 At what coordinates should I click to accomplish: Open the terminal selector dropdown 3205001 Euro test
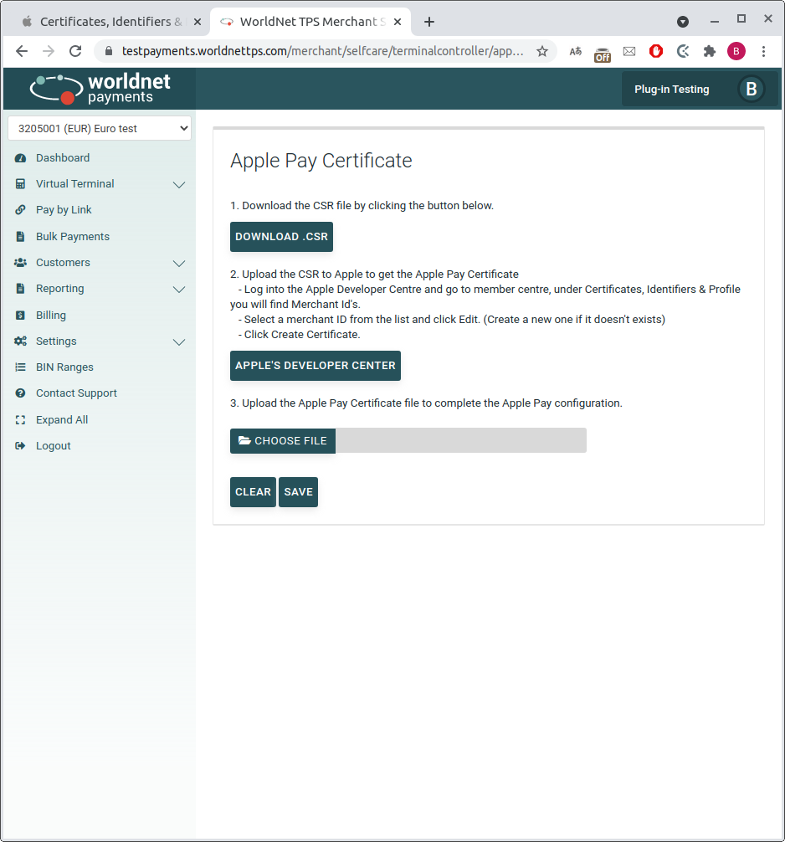100,129
